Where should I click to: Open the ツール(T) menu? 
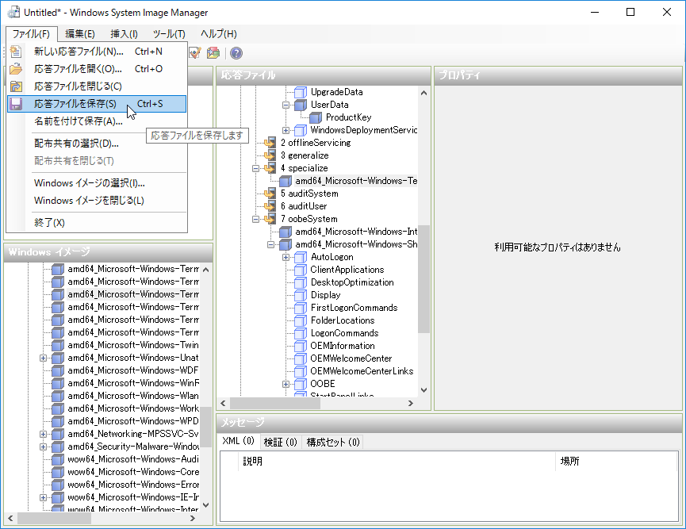(x=169, y=33)
